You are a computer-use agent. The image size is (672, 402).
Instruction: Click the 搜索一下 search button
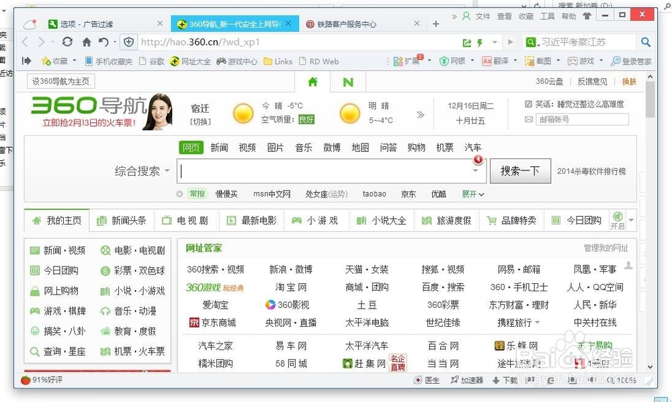(x=520, y=170)
